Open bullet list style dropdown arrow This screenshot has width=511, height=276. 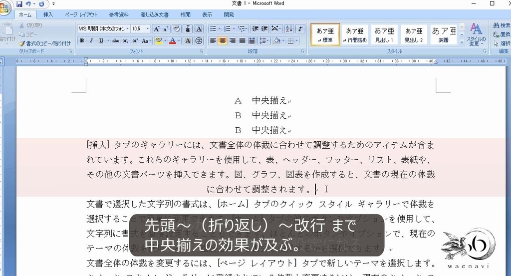(220, 29)
